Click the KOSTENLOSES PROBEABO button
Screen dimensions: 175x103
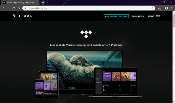pyautogui.click(x=116, y=16)
